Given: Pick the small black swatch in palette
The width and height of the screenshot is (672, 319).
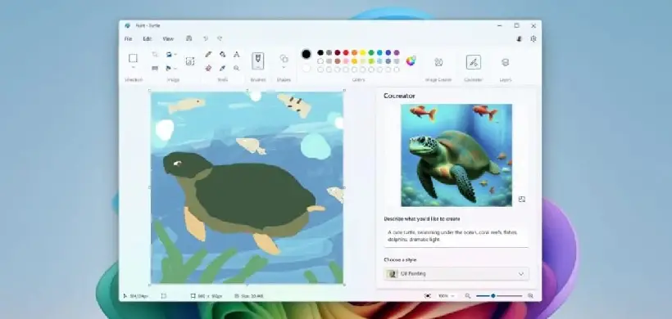Looking at the screenshot, I should pos(320,52).
